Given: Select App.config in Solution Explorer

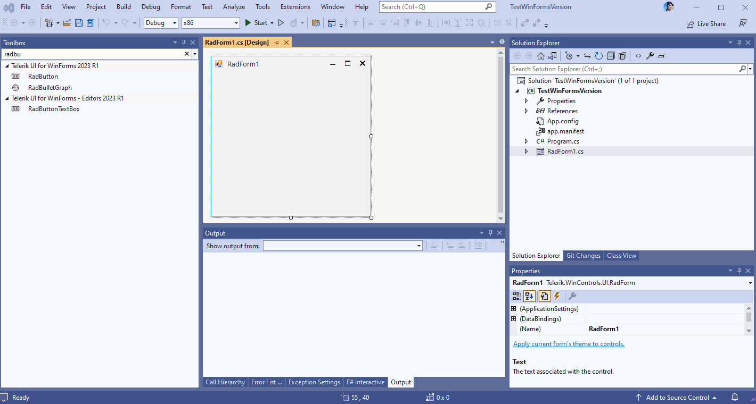Looking at the screenshot, I should (x=563, y=121).
